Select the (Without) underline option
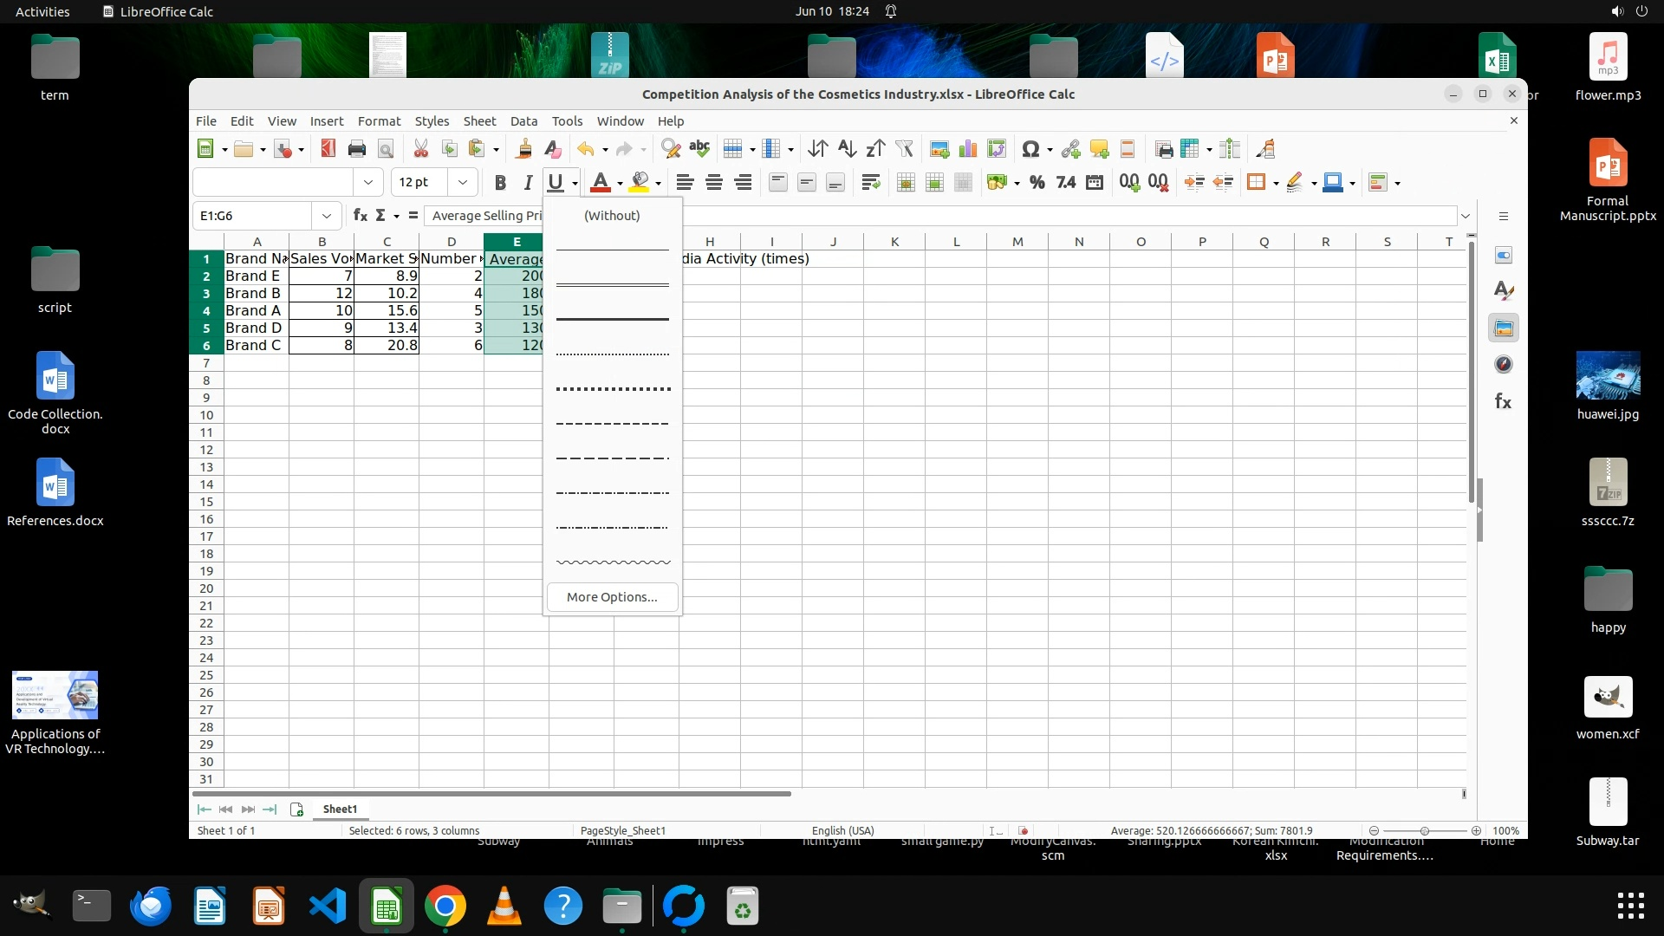This screenshot has height=936, width=1664. 612,216
